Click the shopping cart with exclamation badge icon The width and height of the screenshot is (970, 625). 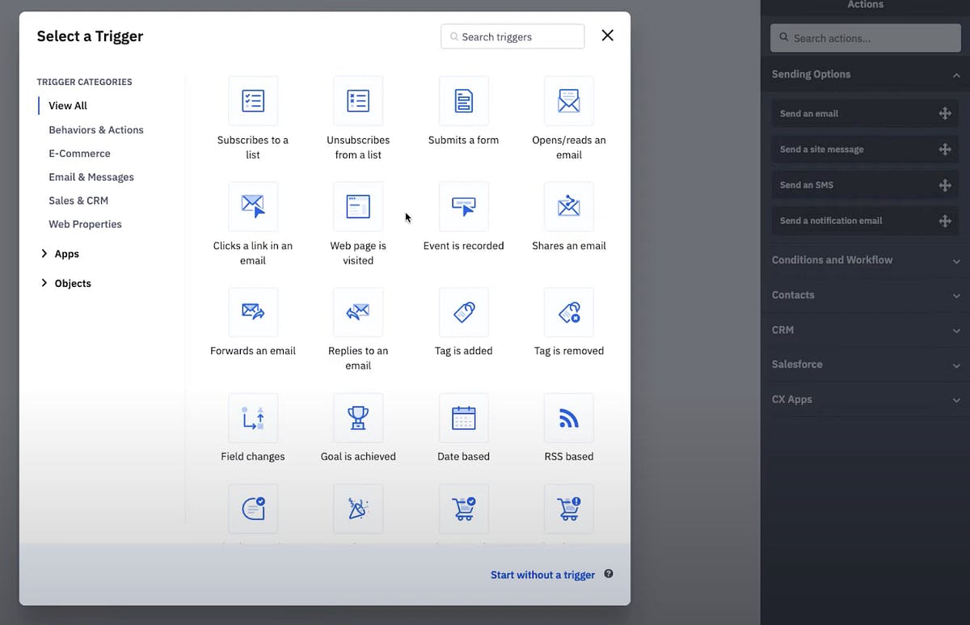coord(569,509)
